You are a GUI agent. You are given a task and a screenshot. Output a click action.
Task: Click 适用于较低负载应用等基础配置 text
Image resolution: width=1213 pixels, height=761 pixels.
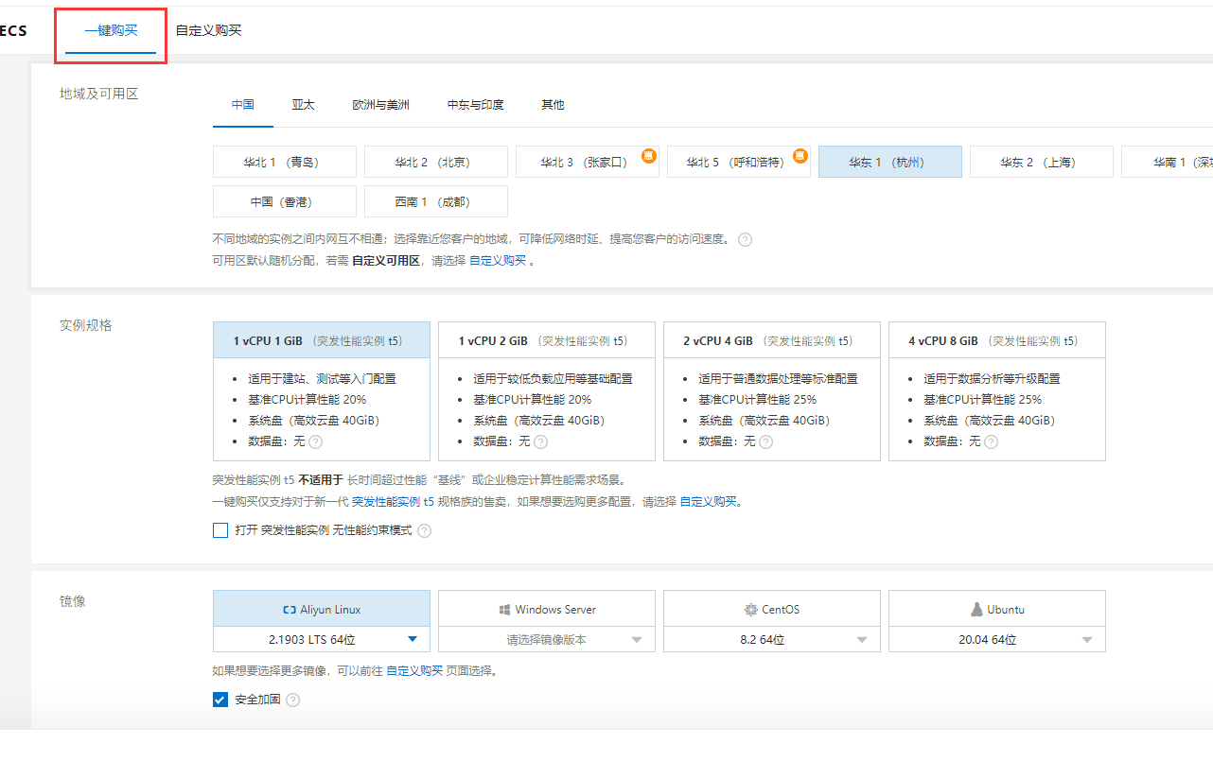(553, 379)
